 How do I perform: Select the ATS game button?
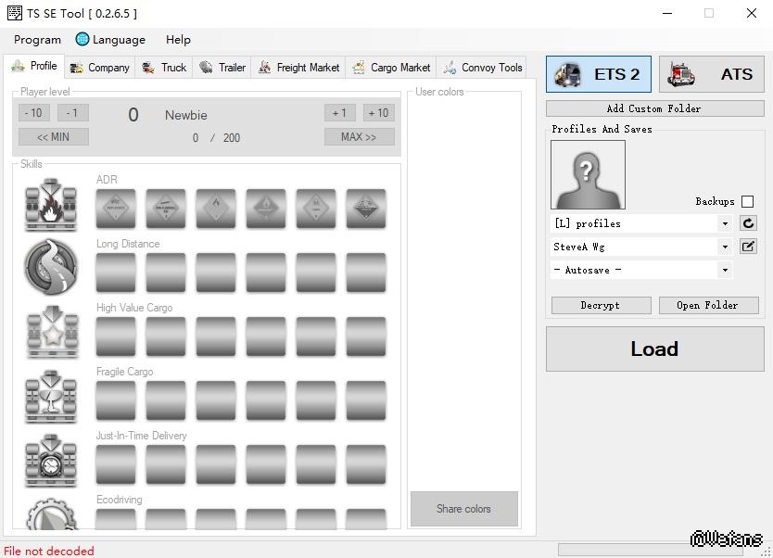[712, 74]
